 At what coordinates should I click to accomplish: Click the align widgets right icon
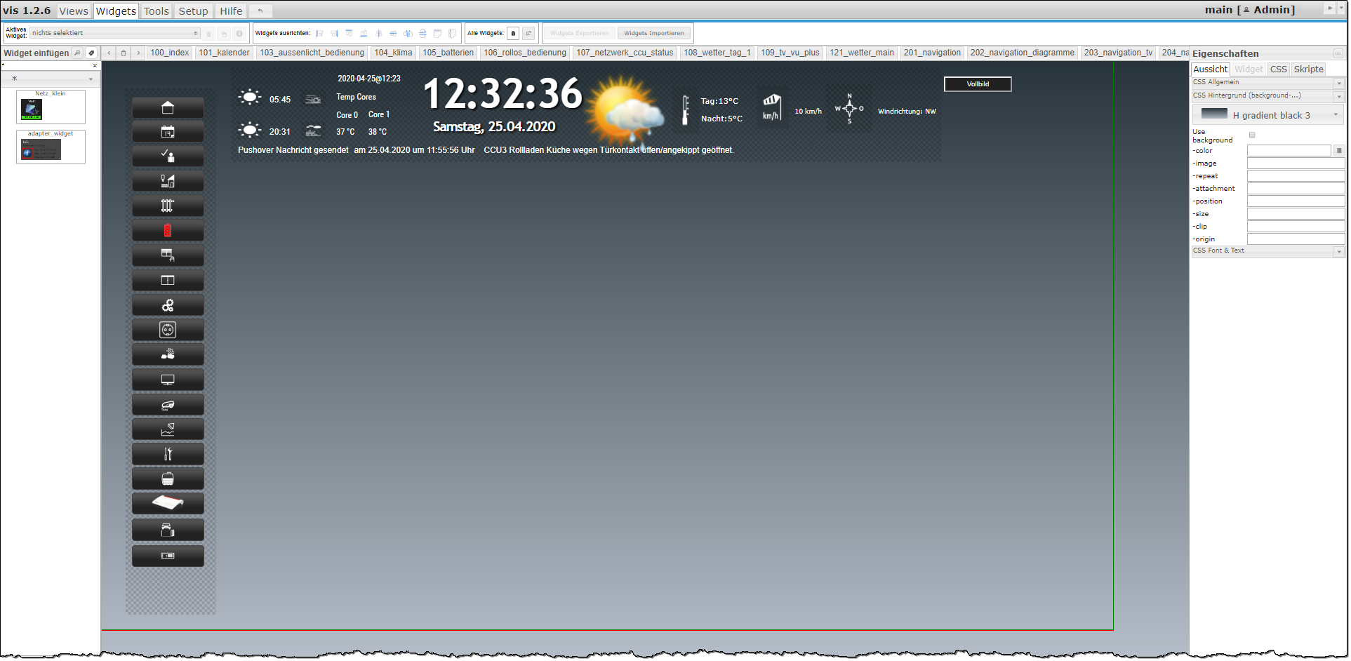(x=334, y=33)
